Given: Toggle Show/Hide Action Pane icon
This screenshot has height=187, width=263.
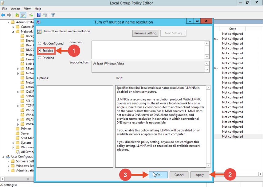Looking at the screenshot, I should pos(45,15).
